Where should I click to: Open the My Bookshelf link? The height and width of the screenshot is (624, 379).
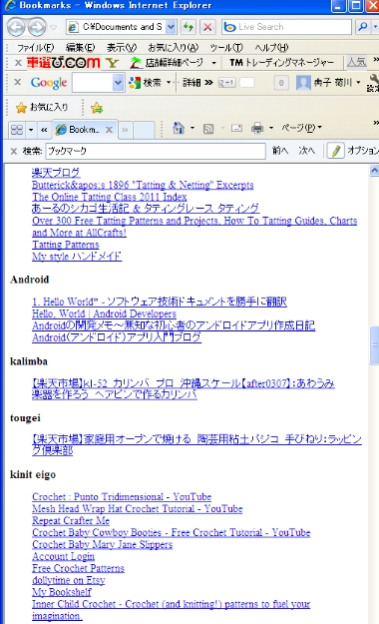coord(62,592)
